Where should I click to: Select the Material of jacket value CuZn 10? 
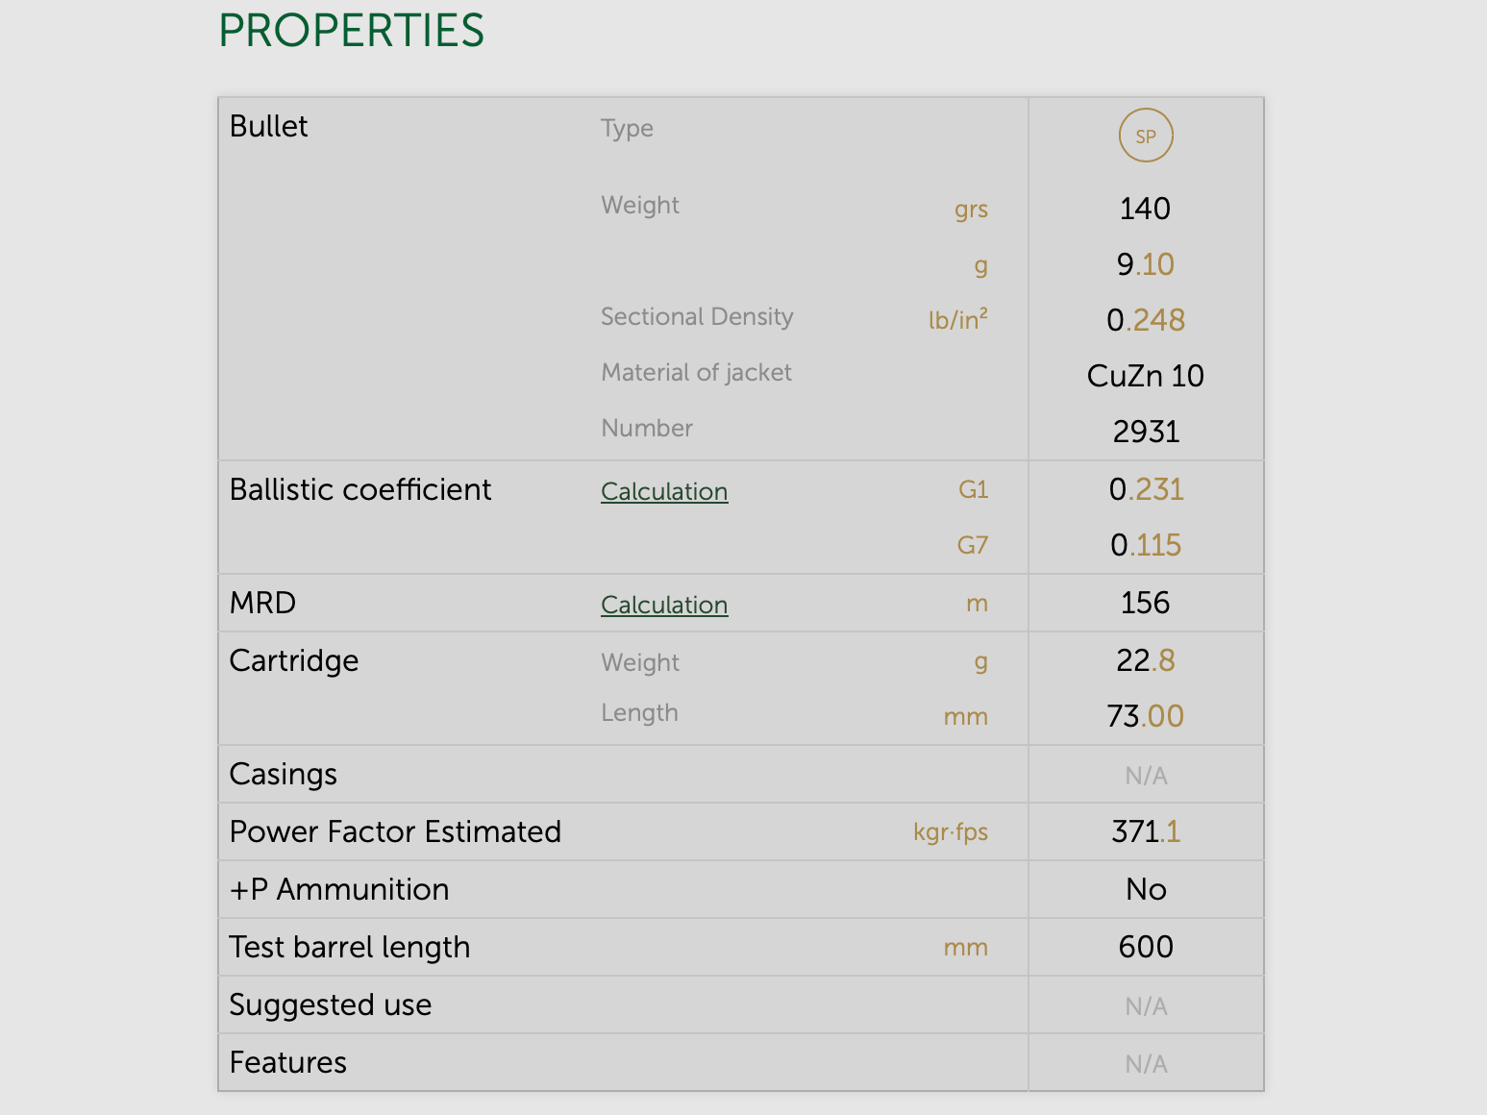pos(1145,376)
